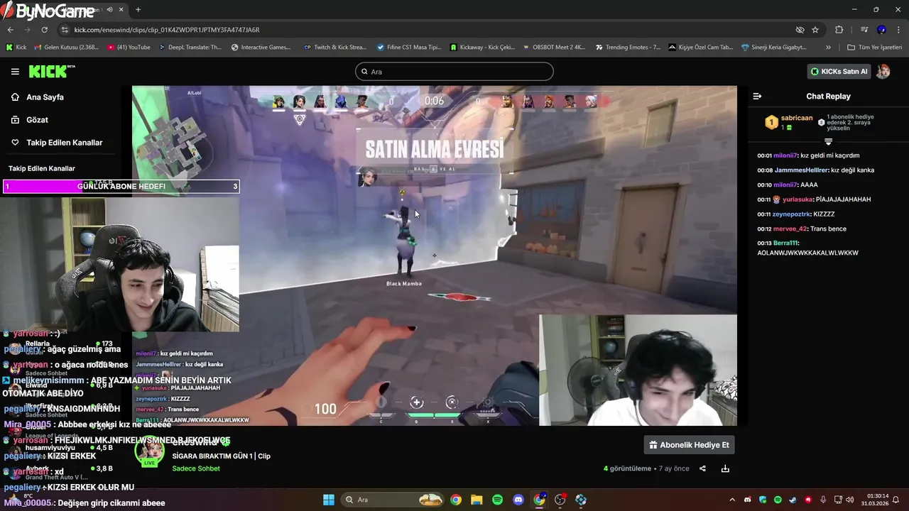Open the OBSBOT Meet 2 4K bookmark

pos(554,48)
